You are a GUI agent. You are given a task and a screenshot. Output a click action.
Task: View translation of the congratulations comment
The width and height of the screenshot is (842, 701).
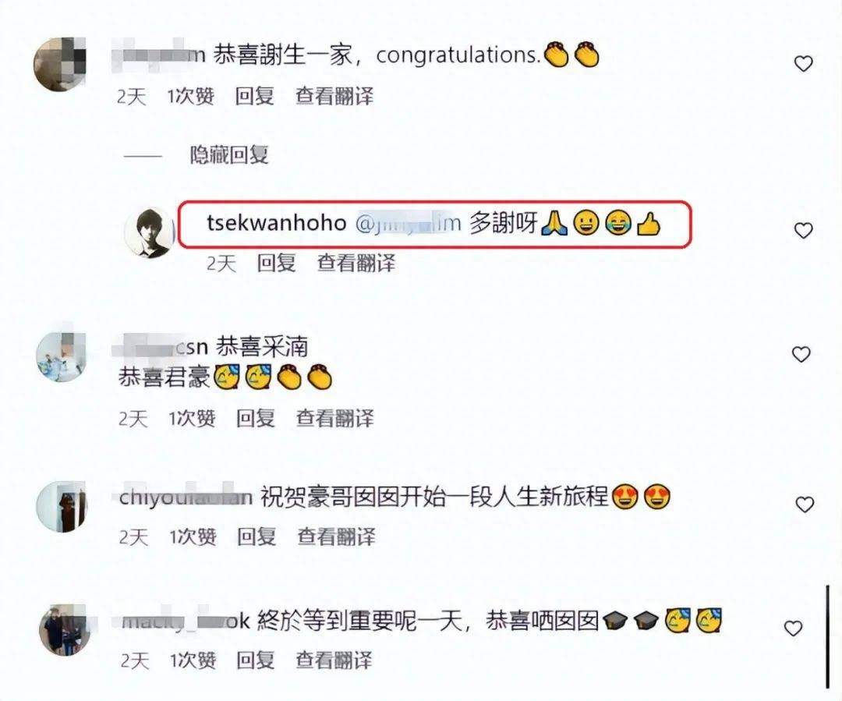(x=334, y=97)
